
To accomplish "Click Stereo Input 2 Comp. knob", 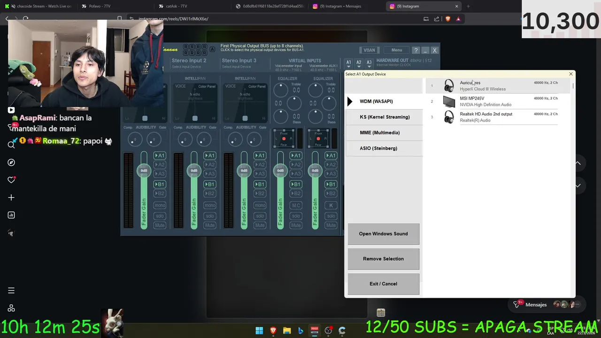I will (x=185, y=139).
